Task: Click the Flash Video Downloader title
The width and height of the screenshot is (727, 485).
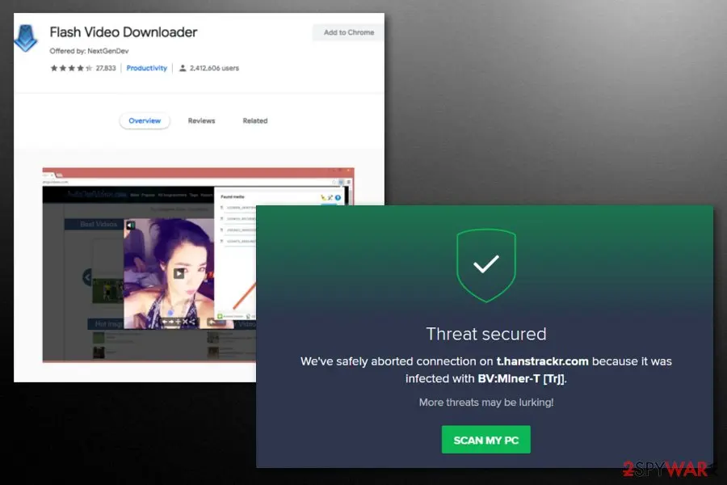Action: tap(124, 32)
